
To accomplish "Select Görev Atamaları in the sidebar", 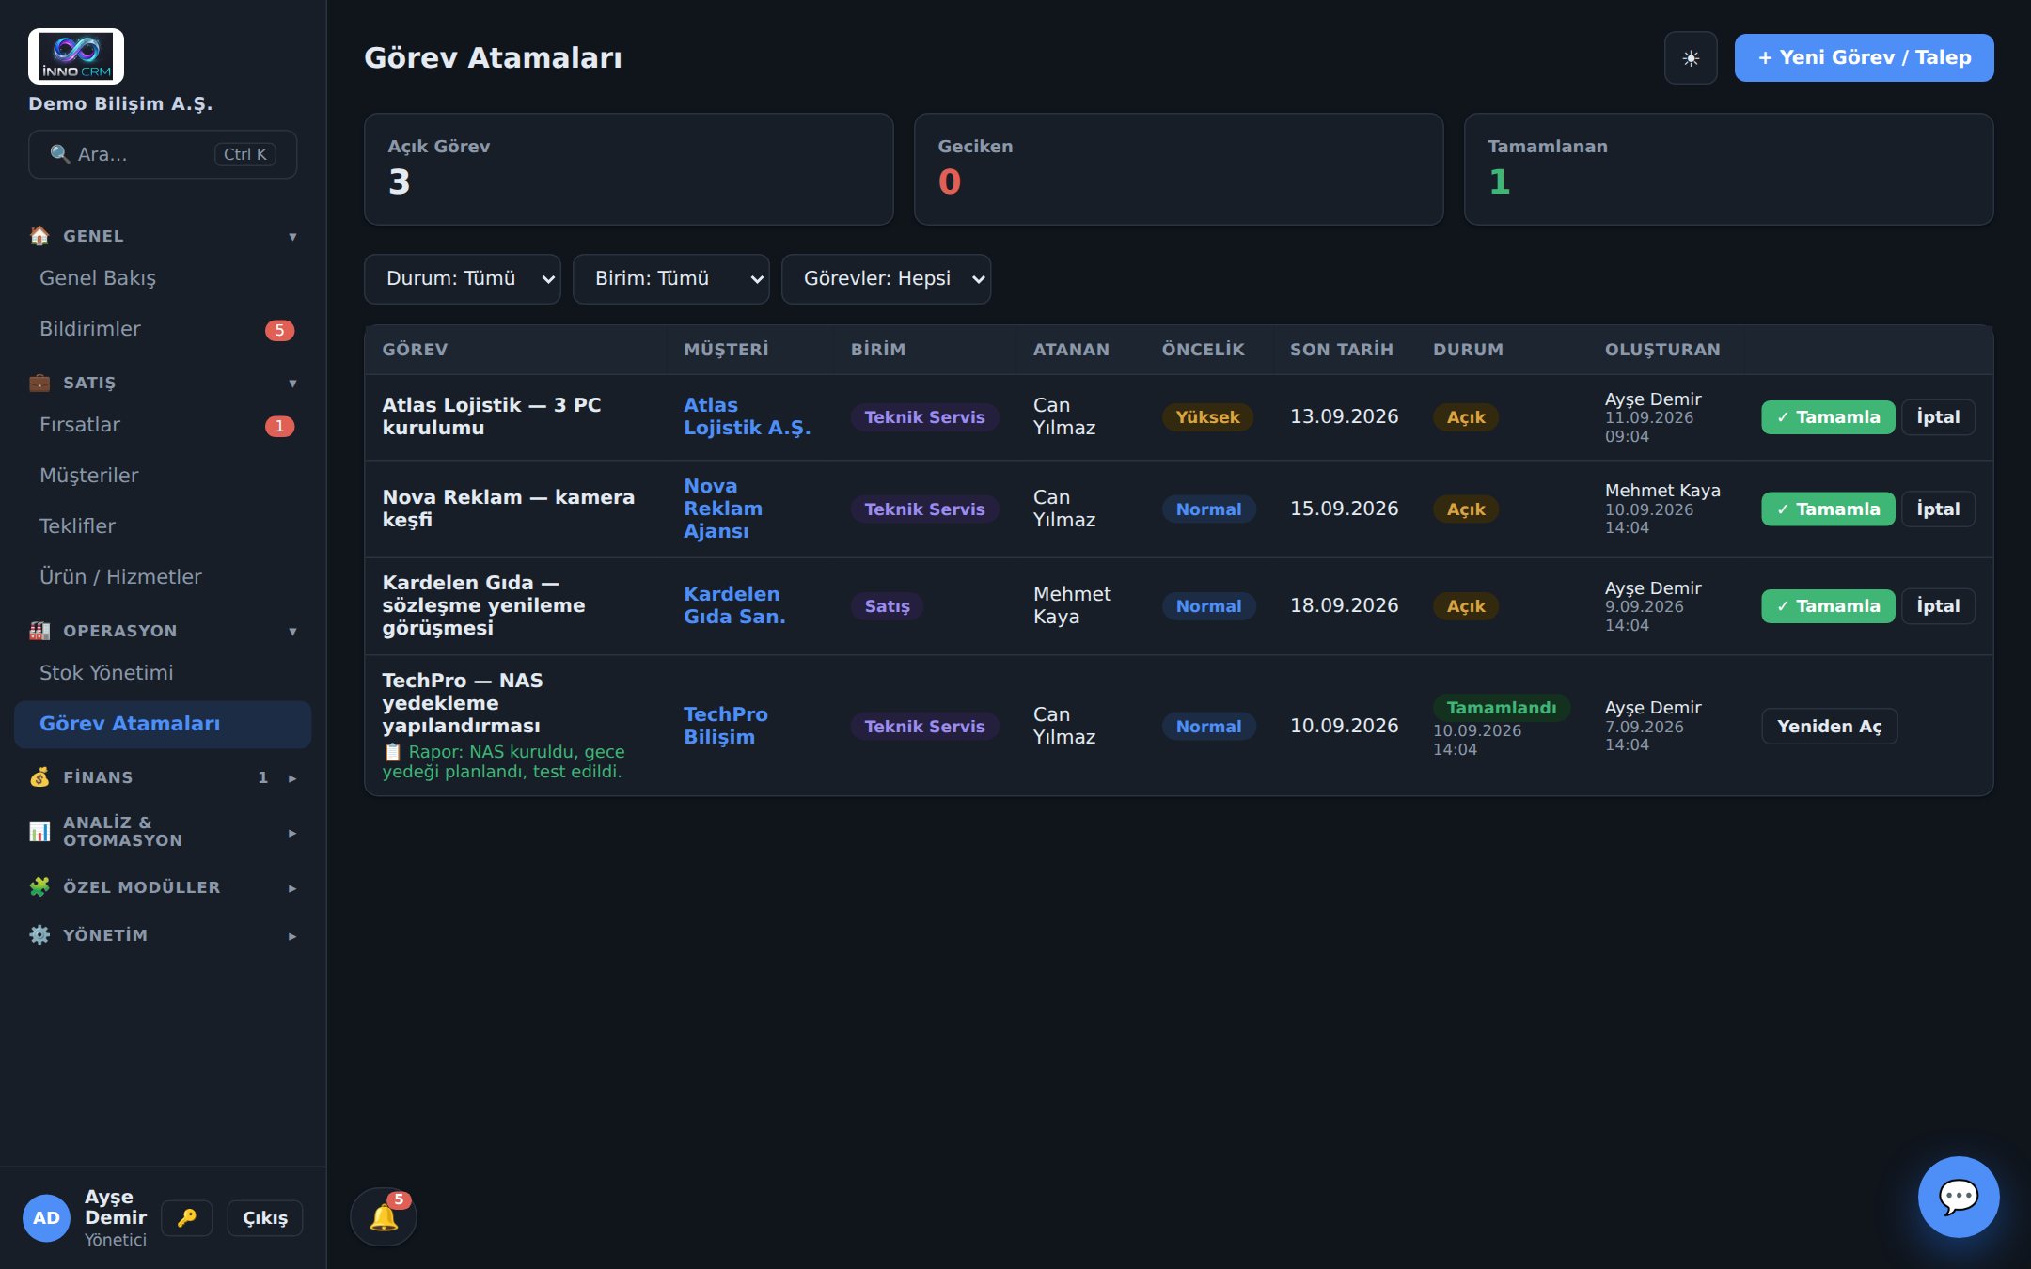I will 163,724.
